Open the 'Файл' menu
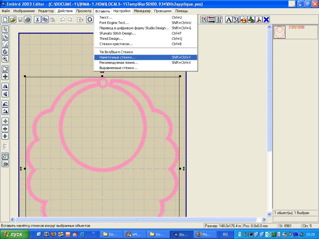The width and height of the screenshot is (319, 239). click(6, 11)
